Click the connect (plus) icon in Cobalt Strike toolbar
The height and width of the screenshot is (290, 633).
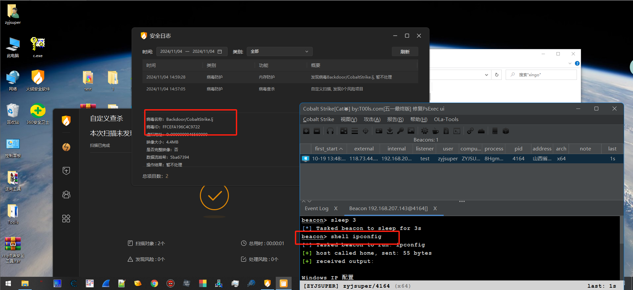306,131
